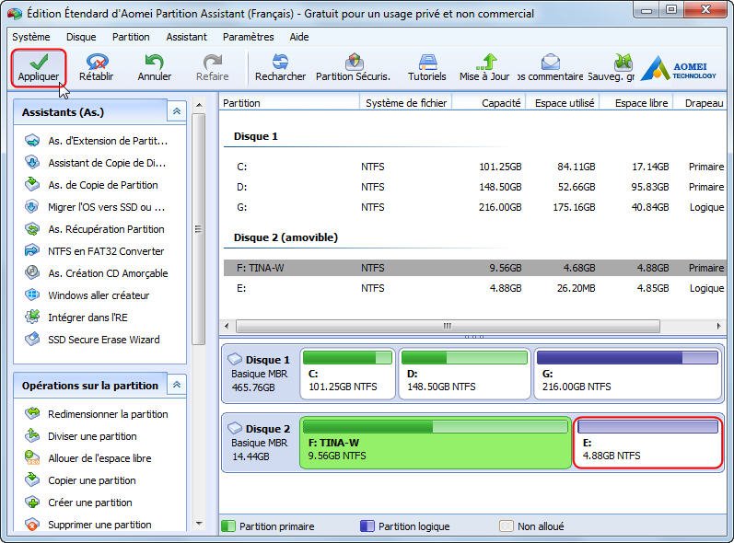
Task: Select Supprimer une partition
Action: (88, 525)
